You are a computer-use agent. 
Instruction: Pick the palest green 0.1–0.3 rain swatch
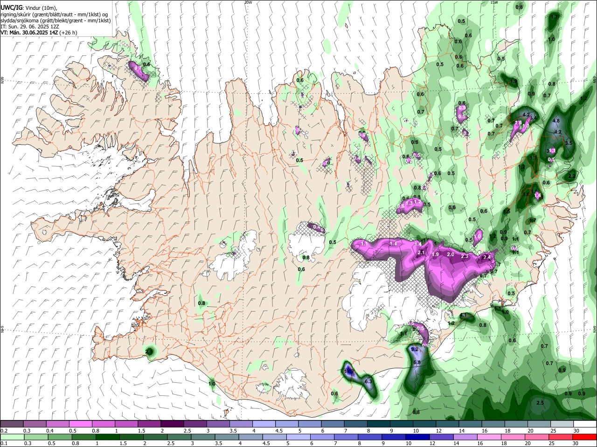pos(12,437)
